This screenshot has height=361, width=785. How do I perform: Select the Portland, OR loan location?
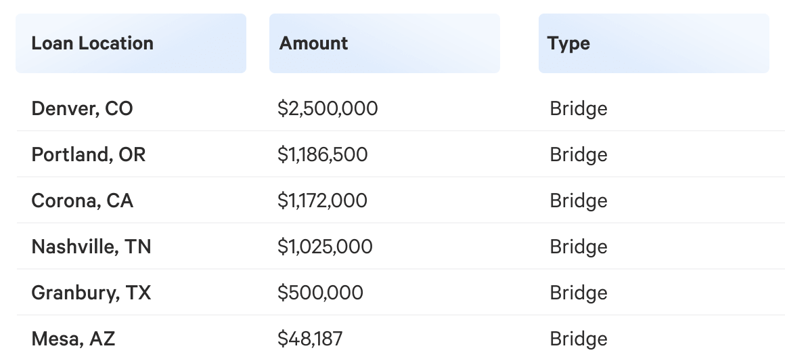(x=89, y=154)
